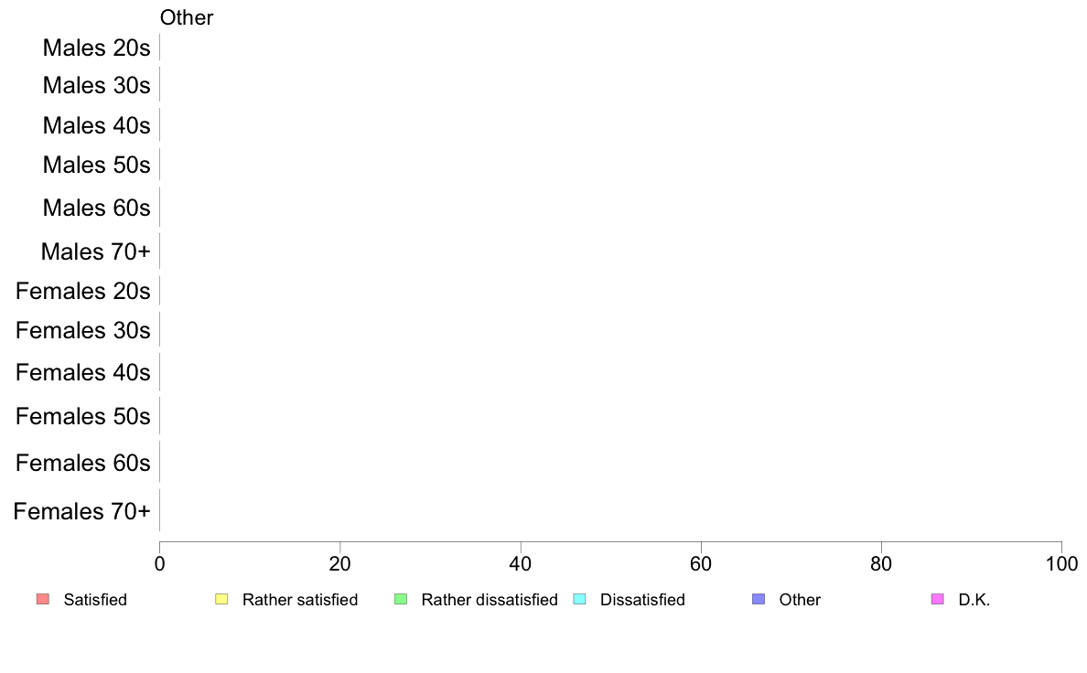Click the 40 tick on the x-axis
The image size is (1087, 673).
click(521, 564)
